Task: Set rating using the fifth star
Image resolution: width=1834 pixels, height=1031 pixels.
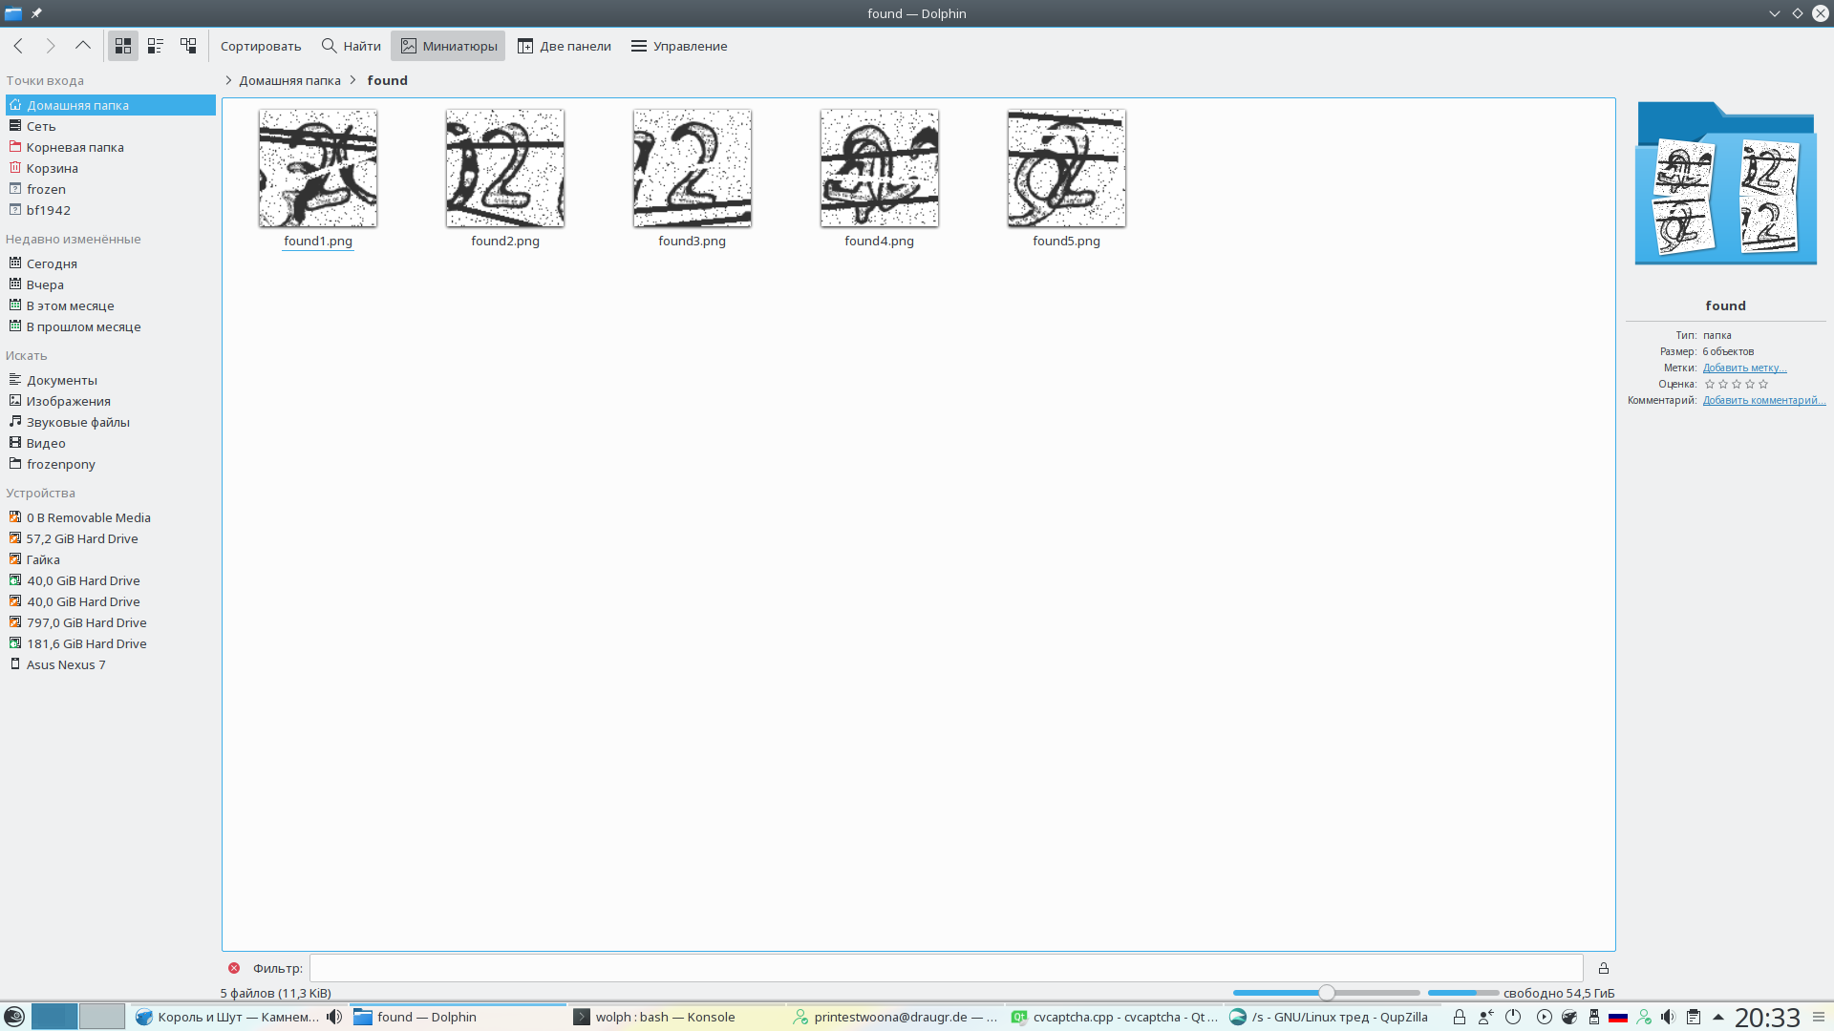Action: 1763,384
